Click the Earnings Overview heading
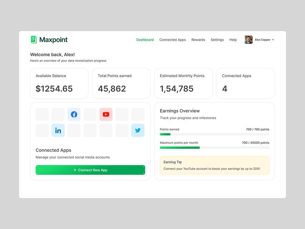The height and width of the screenshot is (229, 305). (180, 111)
